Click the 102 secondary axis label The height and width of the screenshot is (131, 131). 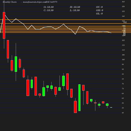[125, 22]
